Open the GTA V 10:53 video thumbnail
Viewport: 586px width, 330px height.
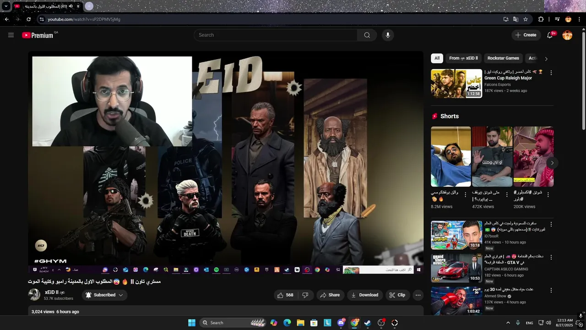coord(456,268)
